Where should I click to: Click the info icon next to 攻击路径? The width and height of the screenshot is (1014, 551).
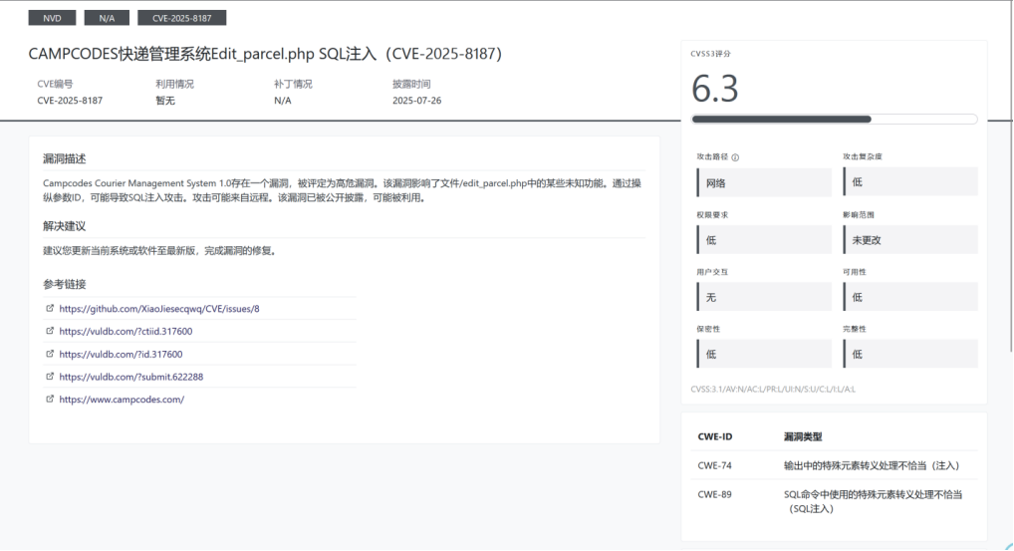(735, 157)
